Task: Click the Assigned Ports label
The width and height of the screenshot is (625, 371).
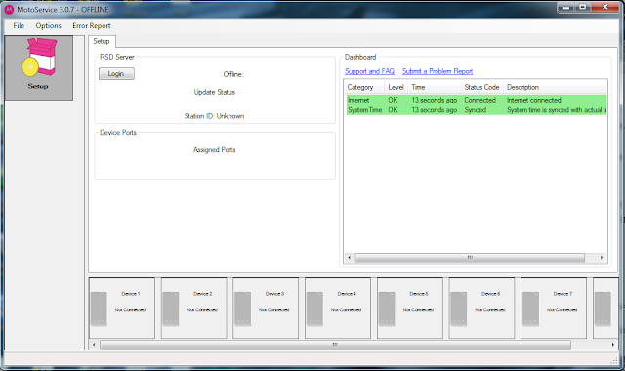Action: tap(215, 149)
